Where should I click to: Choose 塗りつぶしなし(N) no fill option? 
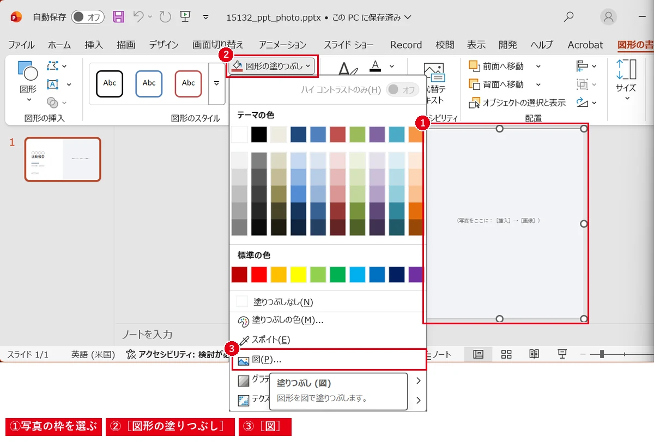tap(328, 301)
